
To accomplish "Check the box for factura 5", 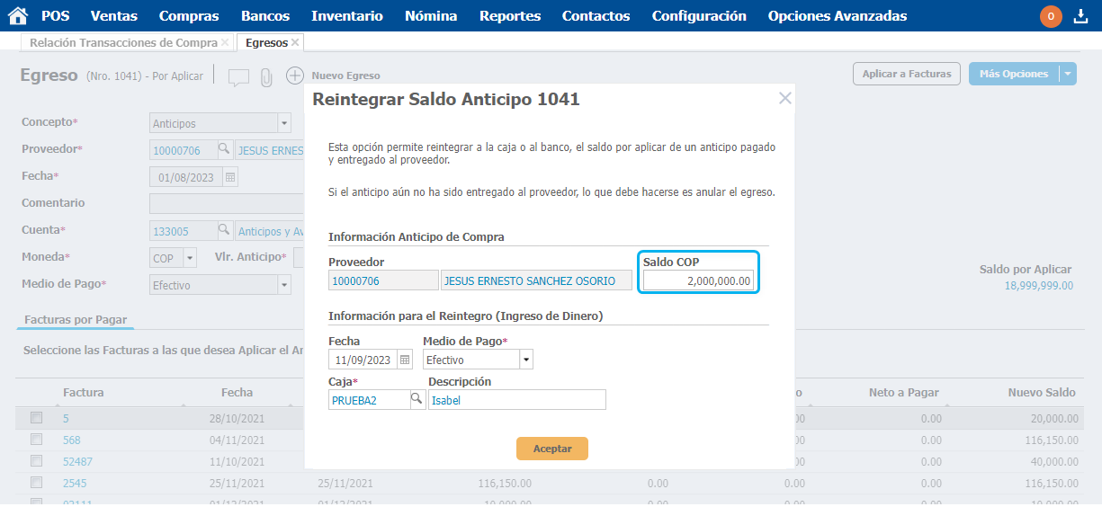I will coord(37,418).
